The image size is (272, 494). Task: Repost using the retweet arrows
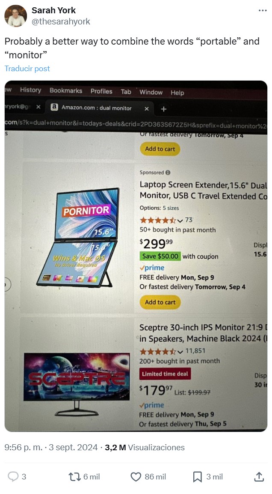[75, 476]
